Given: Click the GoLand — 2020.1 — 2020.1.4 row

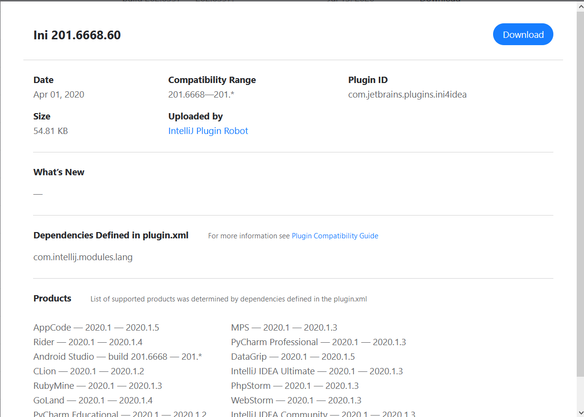Looking at the screenshot, I should click(93, 400).
